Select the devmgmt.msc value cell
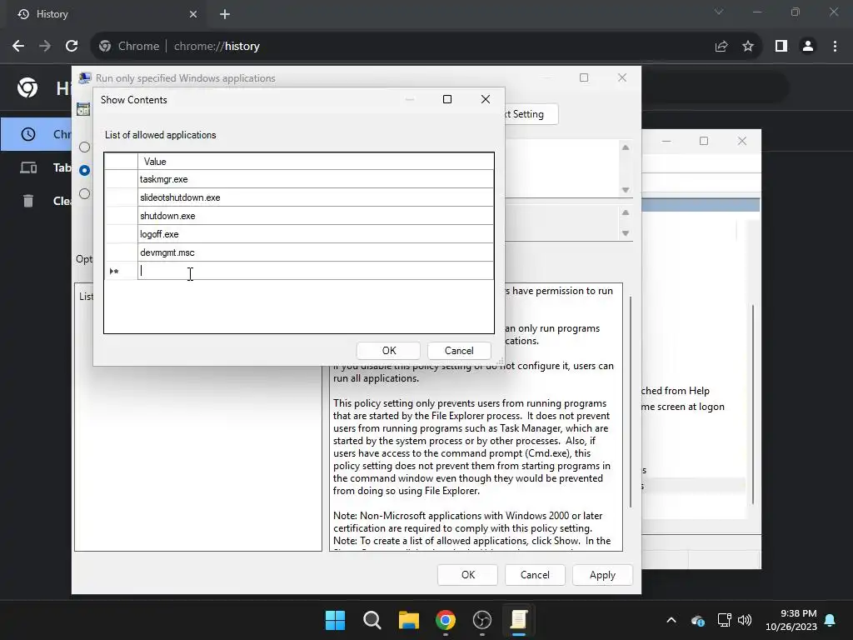853x640 pixels. coord(316,252)
